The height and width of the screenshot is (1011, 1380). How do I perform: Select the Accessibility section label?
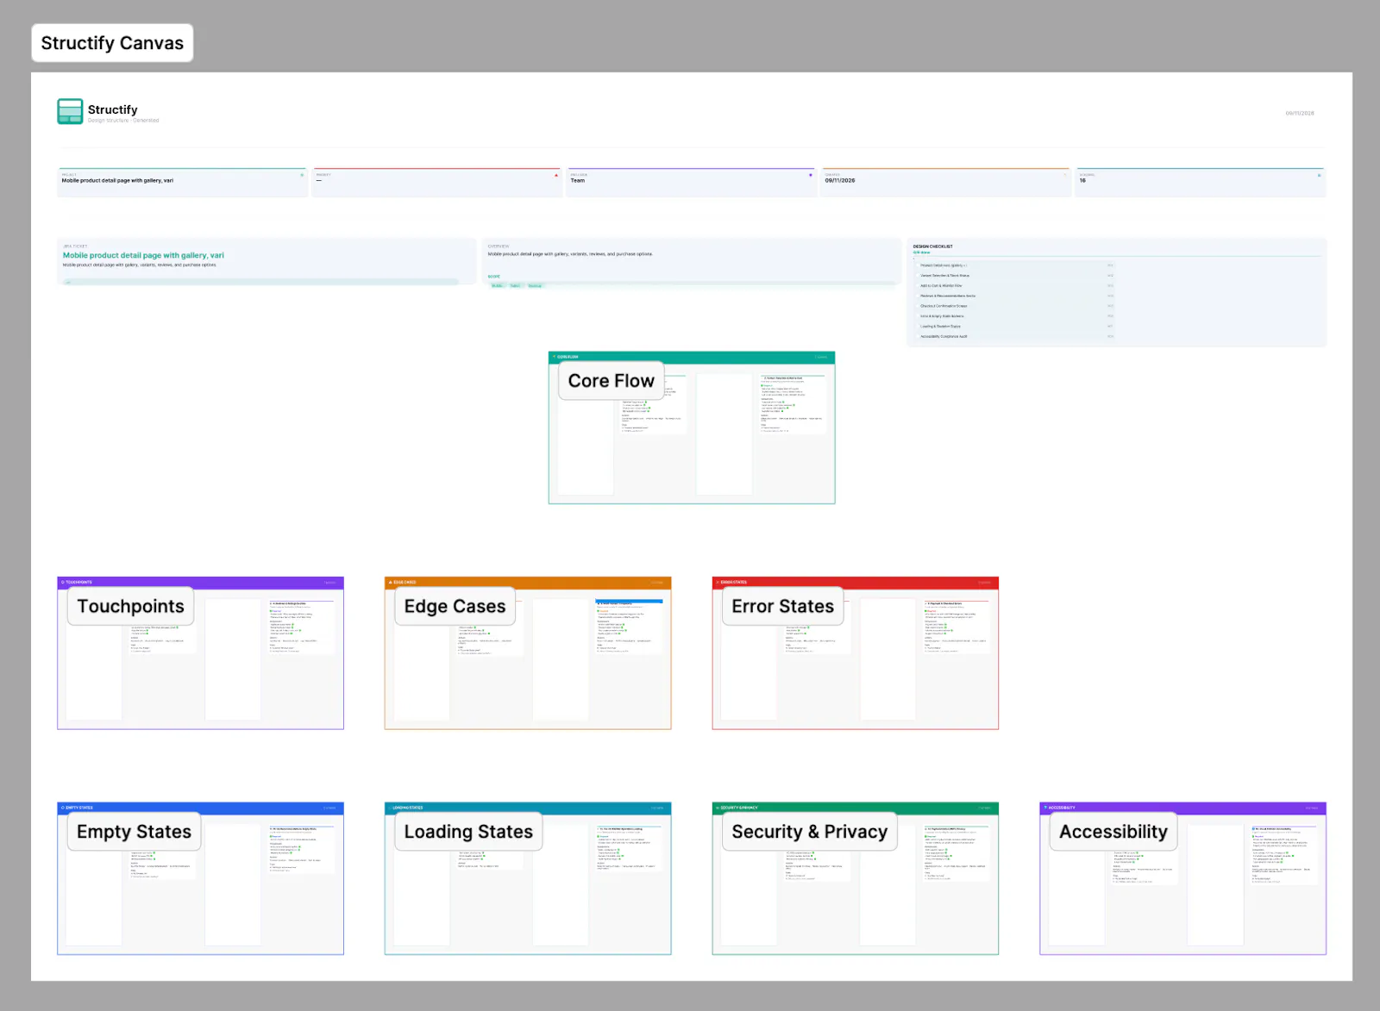[1113, 832]
